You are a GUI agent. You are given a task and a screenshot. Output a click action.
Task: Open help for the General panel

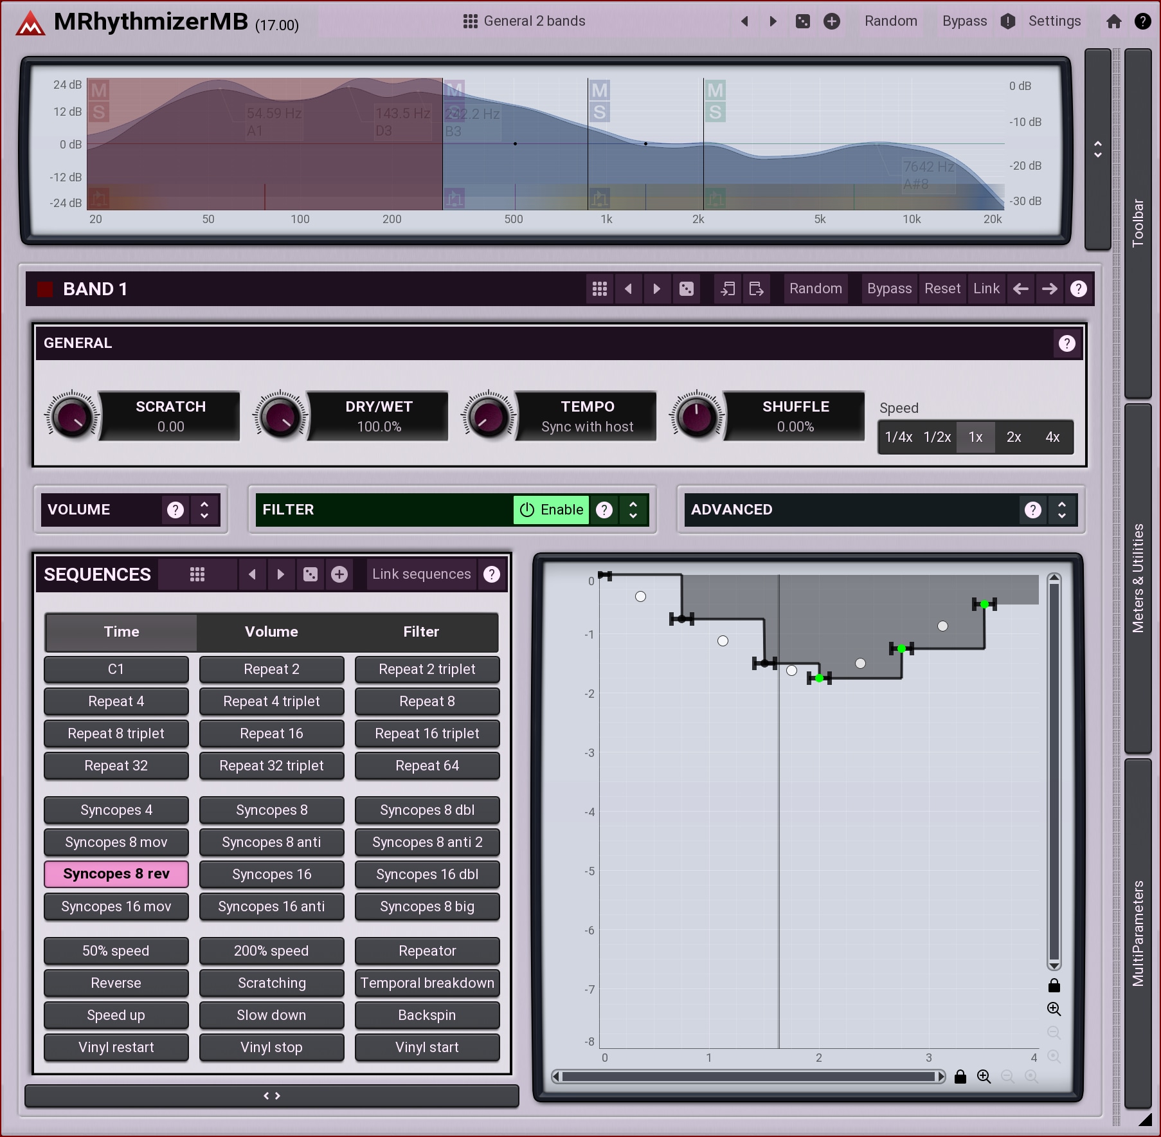click(x=1066, y=343)
